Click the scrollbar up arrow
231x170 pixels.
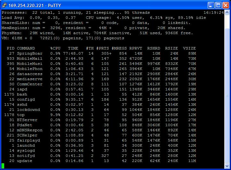coord(227,13)
